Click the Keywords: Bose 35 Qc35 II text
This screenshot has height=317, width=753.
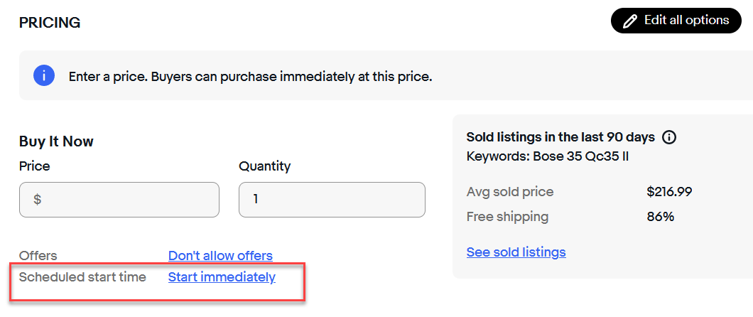click(x=547, y=156)
